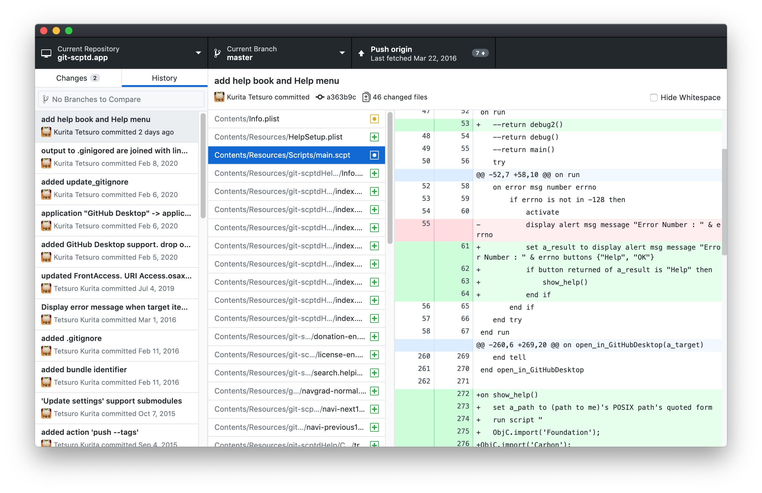The width and height of the screenshot is (762, 493).
Task: Click the added status icon for HelpSetup.plist
Action: (374, 137)
